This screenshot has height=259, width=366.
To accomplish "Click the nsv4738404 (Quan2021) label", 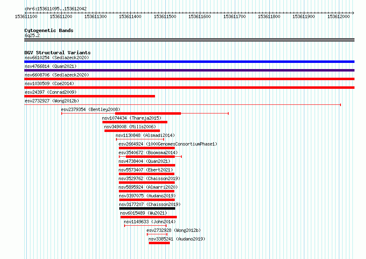I will click(144, 161).
